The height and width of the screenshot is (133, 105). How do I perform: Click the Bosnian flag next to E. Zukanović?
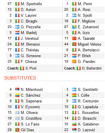[74, 27]
